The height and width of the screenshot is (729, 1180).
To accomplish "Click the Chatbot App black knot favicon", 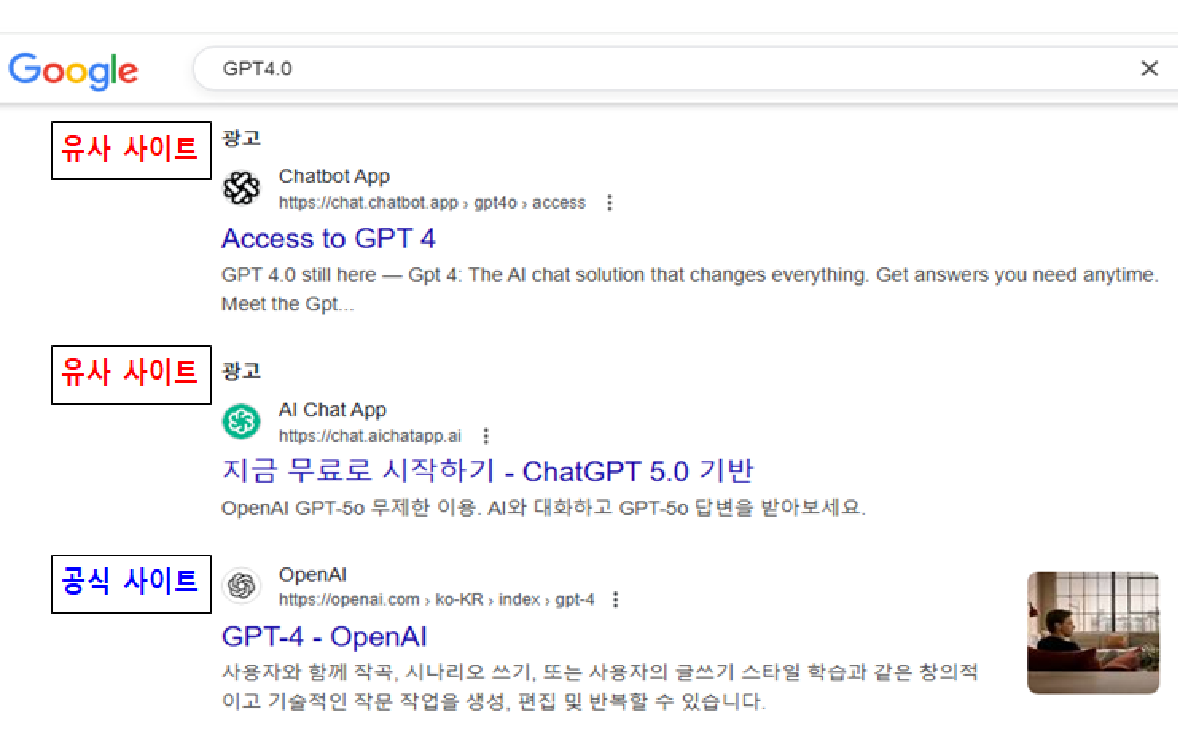I will (241, 188).
